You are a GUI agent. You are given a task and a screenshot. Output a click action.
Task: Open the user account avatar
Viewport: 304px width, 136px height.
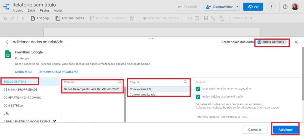pyautogui.click(x=295, y=7)
